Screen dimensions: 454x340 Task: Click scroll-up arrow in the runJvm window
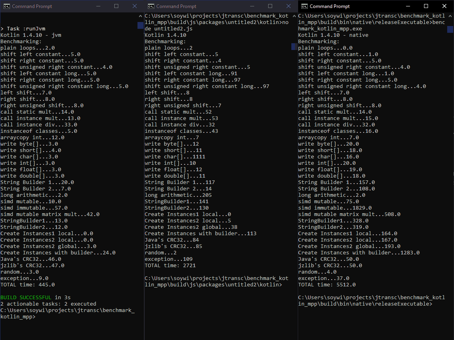coord(140,16)
